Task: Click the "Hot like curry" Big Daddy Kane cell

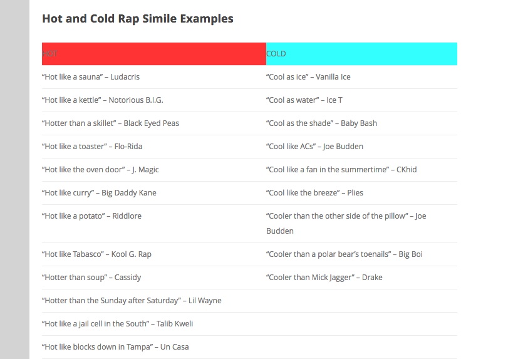Action: tap(99, 193)
